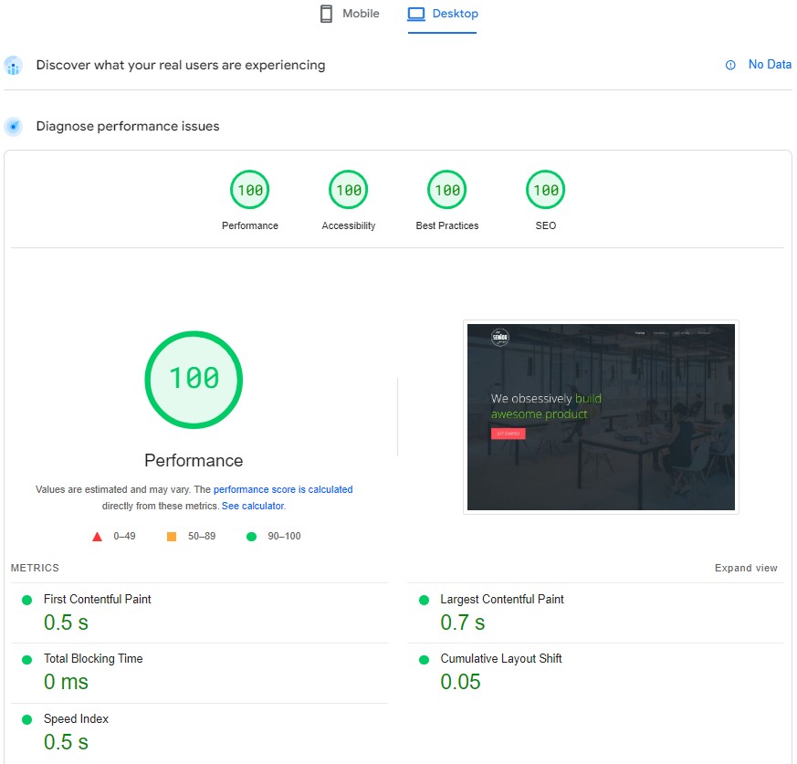The height and width of the screenshot is (764, 797).
Task: Click the 0 ms blocking time value
Action: (x=66, y=682)
